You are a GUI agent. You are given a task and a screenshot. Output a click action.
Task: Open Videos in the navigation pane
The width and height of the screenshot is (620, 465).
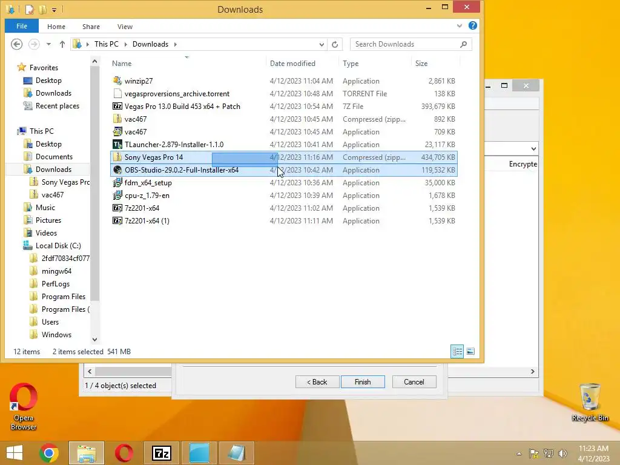[46, 233]
